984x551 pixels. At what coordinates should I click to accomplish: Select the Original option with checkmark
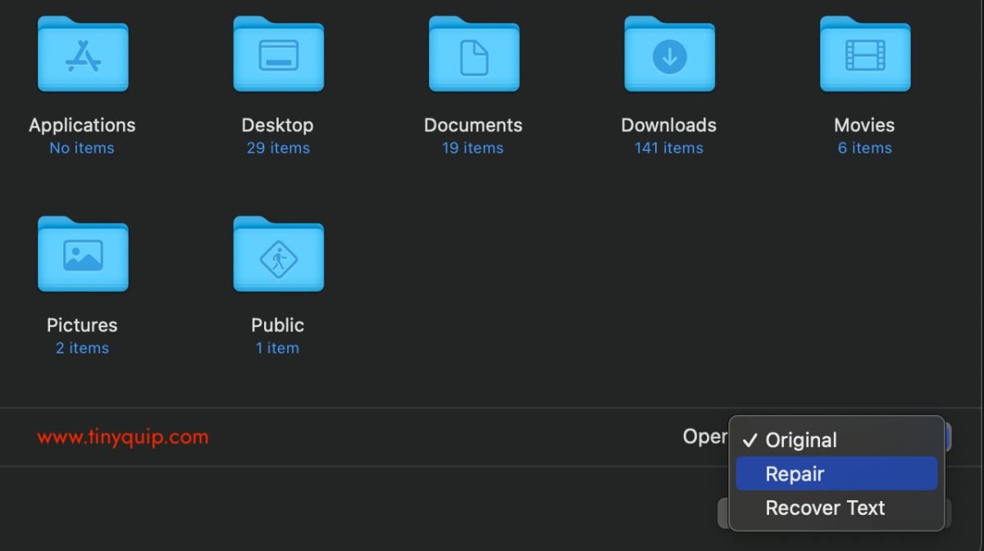[x=836, y=440]
